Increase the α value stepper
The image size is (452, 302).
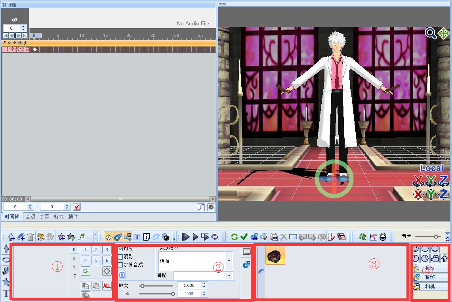(204, 292)
